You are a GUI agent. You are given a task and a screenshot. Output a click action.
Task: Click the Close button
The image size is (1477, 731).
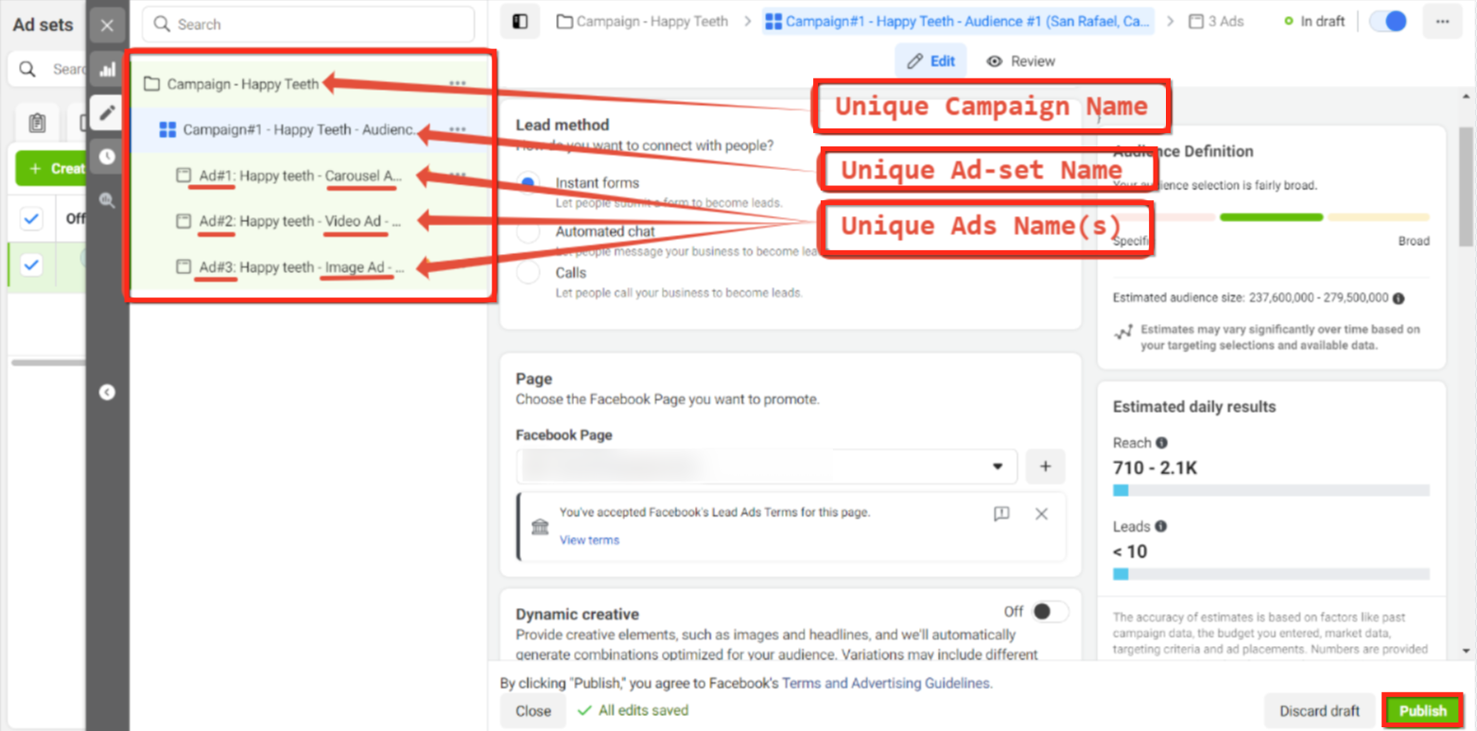(x=533, y=711)
